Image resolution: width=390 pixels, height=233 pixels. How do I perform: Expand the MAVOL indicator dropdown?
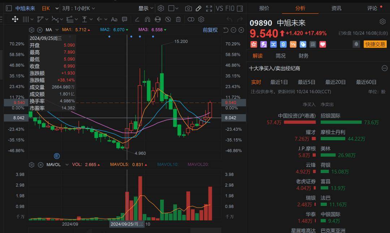click(x=66, y=164)
